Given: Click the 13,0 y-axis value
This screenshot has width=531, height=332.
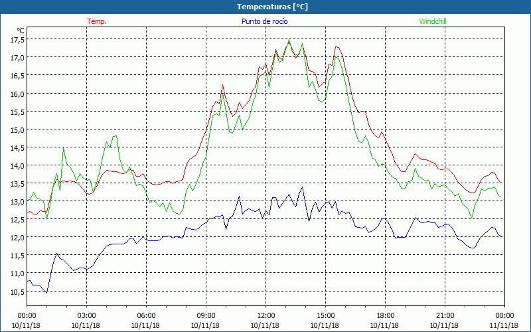Looking at the screenshot, I should pos(17,202).
